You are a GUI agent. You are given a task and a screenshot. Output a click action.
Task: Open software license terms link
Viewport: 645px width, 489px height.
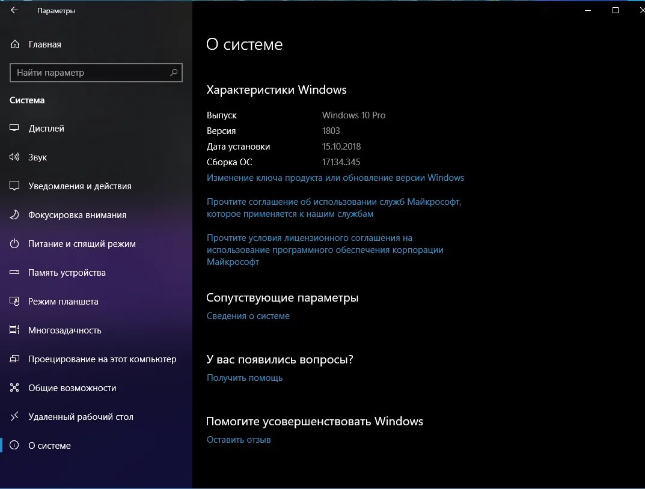tap(325, 249)
